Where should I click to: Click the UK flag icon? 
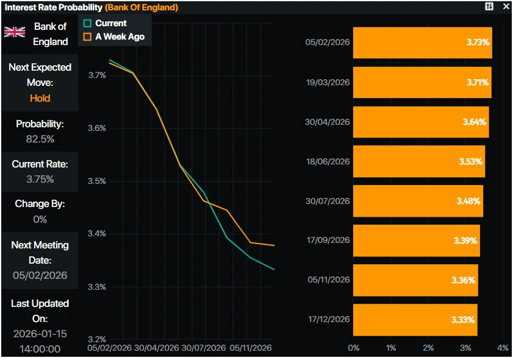click(x=15, y=32)
